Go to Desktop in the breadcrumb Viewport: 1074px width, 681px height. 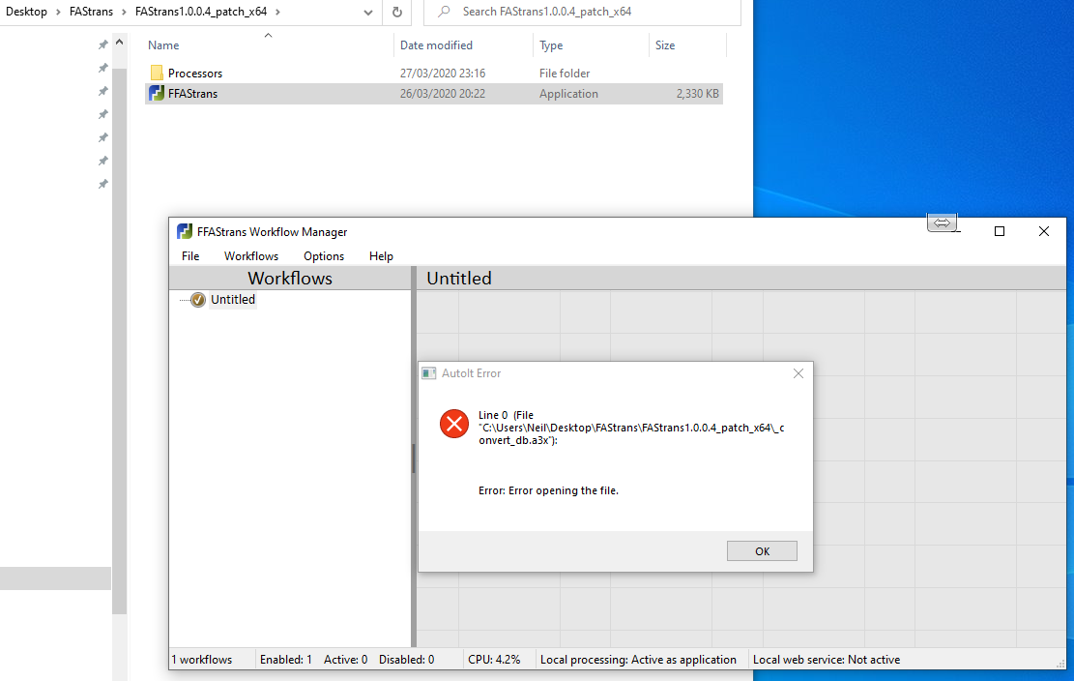[x=26, y=12]
